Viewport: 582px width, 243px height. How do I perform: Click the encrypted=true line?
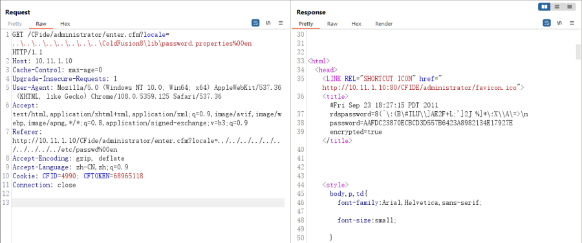click(356, 132)
